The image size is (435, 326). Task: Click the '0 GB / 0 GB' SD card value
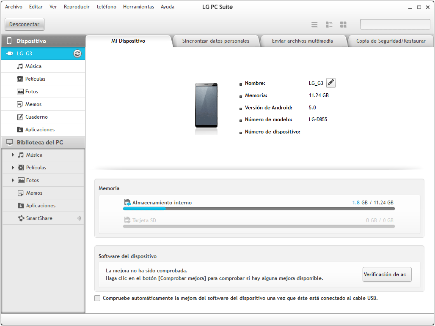click(380, 220)
